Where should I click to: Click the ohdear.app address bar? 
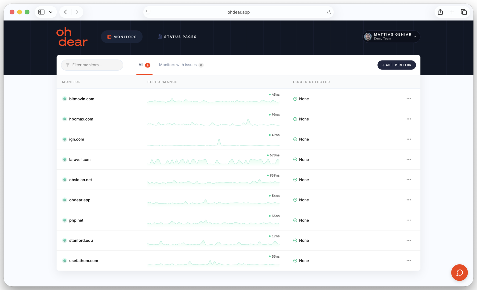point(238,12)
